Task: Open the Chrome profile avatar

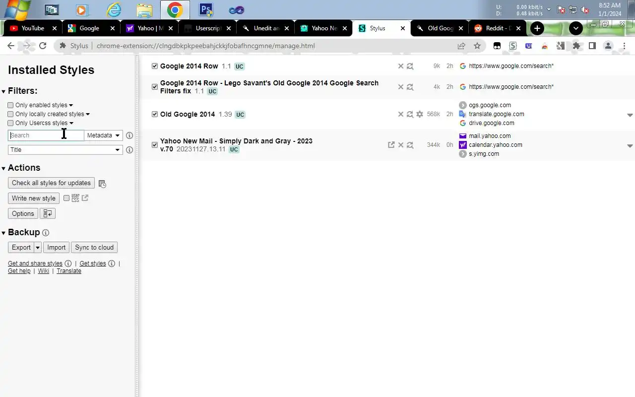Action: [608, 46]
